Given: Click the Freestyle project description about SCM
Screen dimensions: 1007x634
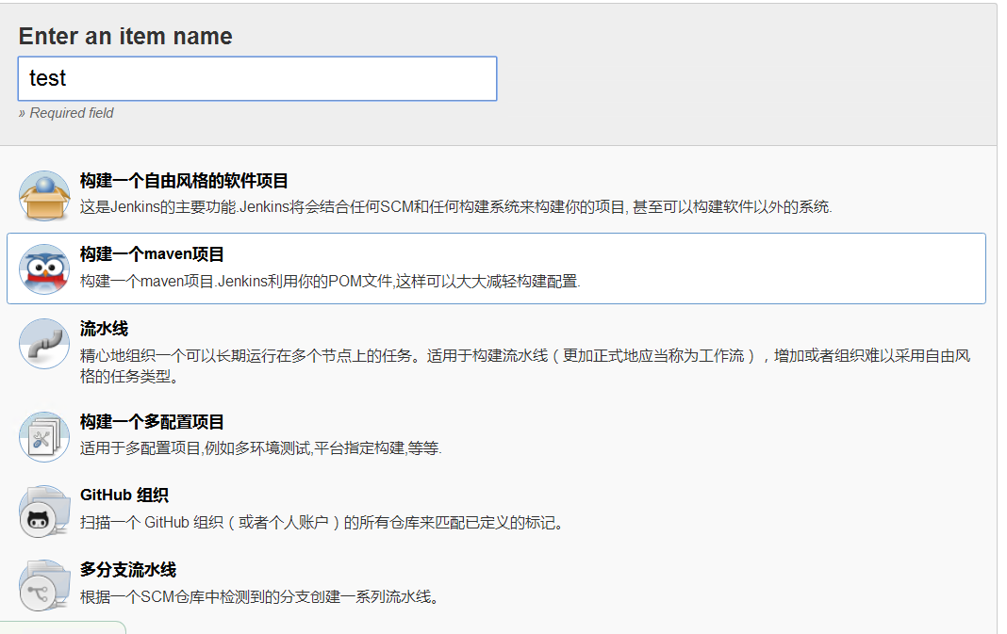Looking at the screenshot, I should [455, 207].
